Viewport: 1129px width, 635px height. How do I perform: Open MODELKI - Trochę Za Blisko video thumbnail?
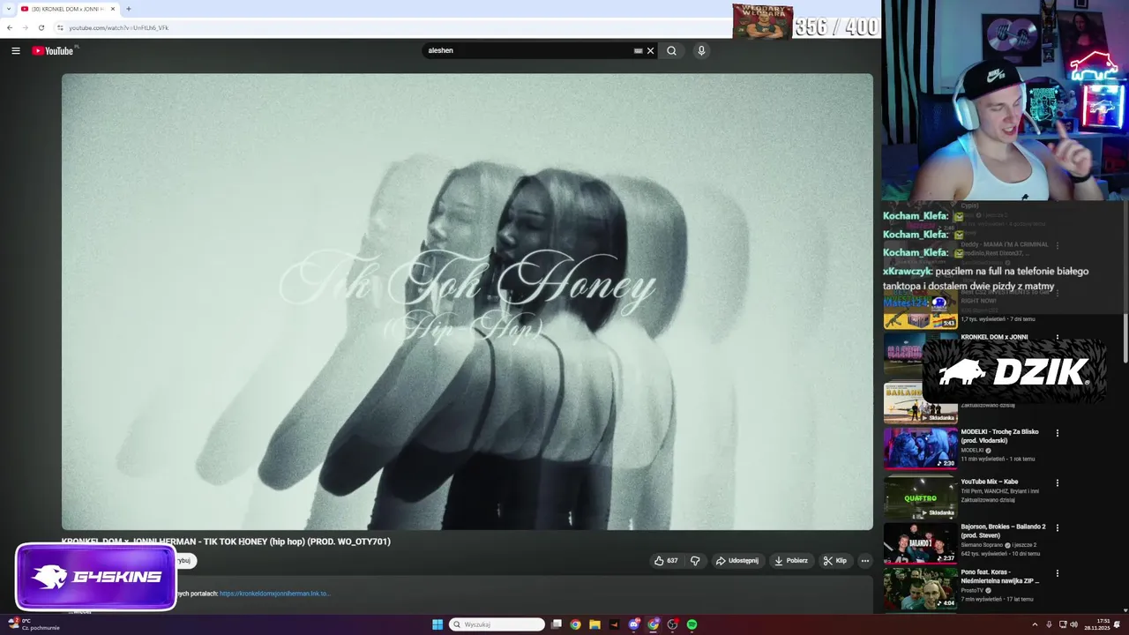(x=920, y=448)
